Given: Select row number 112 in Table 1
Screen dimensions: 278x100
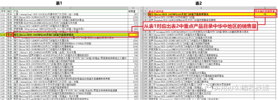Looking at the screenshot, I should pos(4,14).
